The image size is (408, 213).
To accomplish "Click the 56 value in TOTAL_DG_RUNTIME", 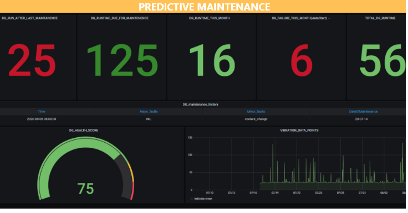I will click(382, 60).
